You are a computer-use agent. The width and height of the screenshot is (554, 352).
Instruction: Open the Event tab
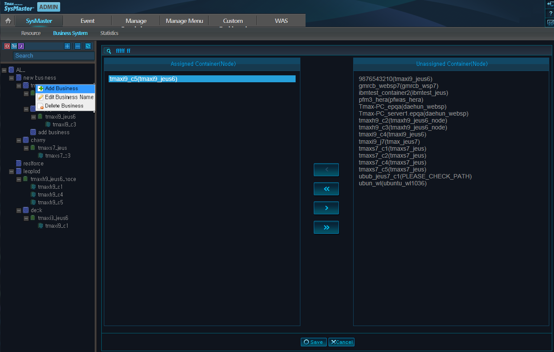point(87,21)
